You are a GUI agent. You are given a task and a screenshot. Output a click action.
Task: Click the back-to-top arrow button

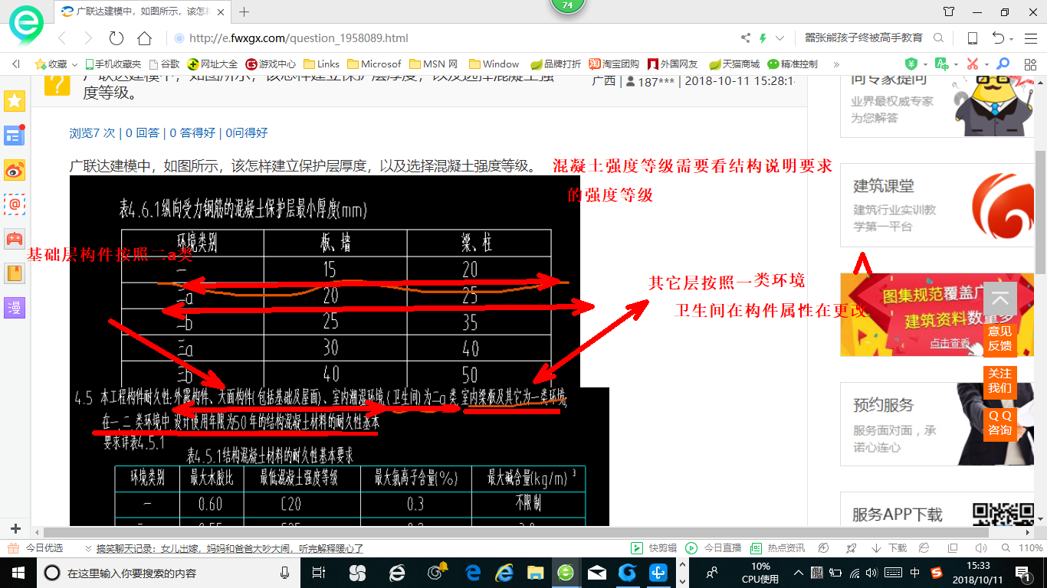(x=999, y=299)
